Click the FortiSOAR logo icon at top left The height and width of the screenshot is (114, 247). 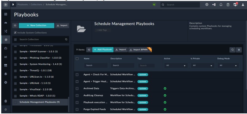[6, 5]
